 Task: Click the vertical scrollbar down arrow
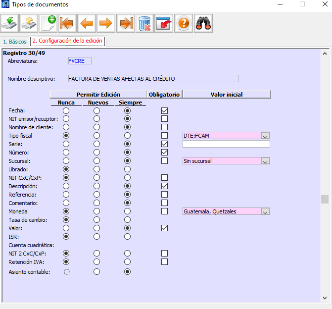click(325, 298)
